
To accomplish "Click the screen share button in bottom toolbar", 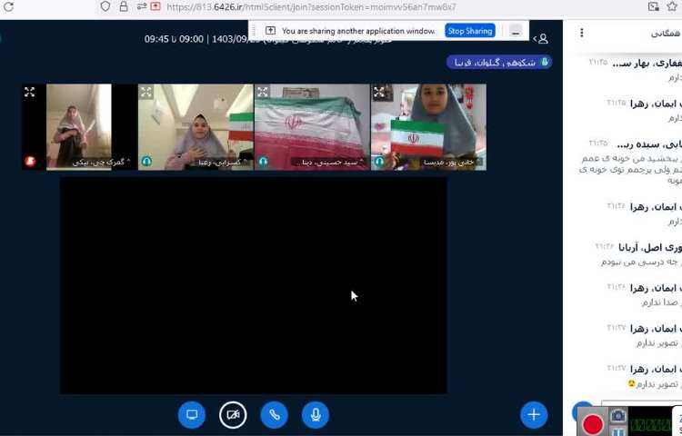I will point(192,415).
